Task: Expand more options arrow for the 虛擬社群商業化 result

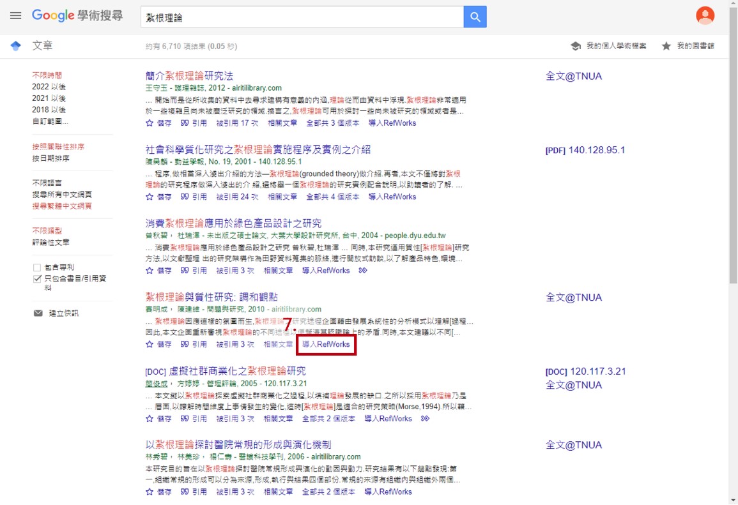Action: click(x=425, y=419)
